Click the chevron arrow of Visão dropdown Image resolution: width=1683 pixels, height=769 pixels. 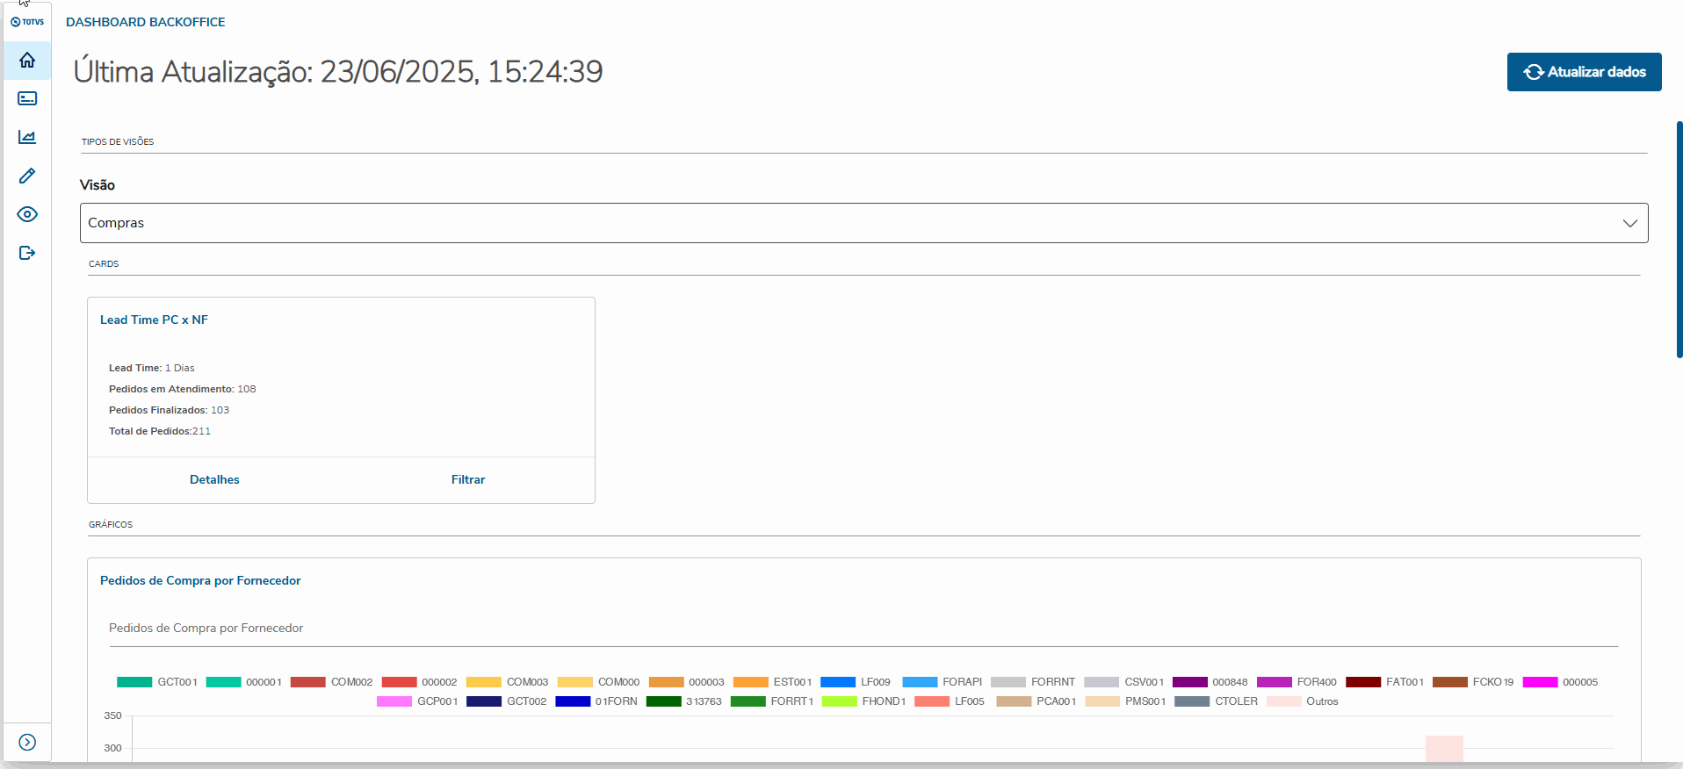point(1629,223)
